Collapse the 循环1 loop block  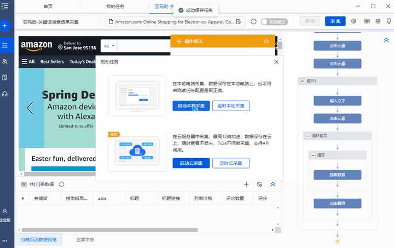coord(302,81)
